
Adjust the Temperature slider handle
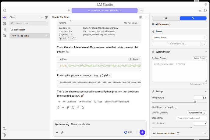click(195, 102)
